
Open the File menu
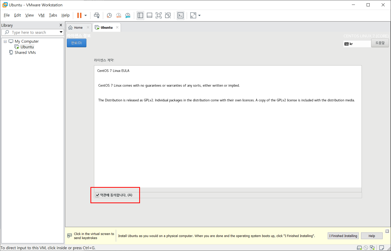click(7, 15)
